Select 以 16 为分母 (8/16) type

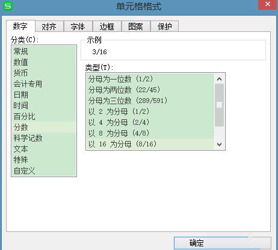pos(150,144)
